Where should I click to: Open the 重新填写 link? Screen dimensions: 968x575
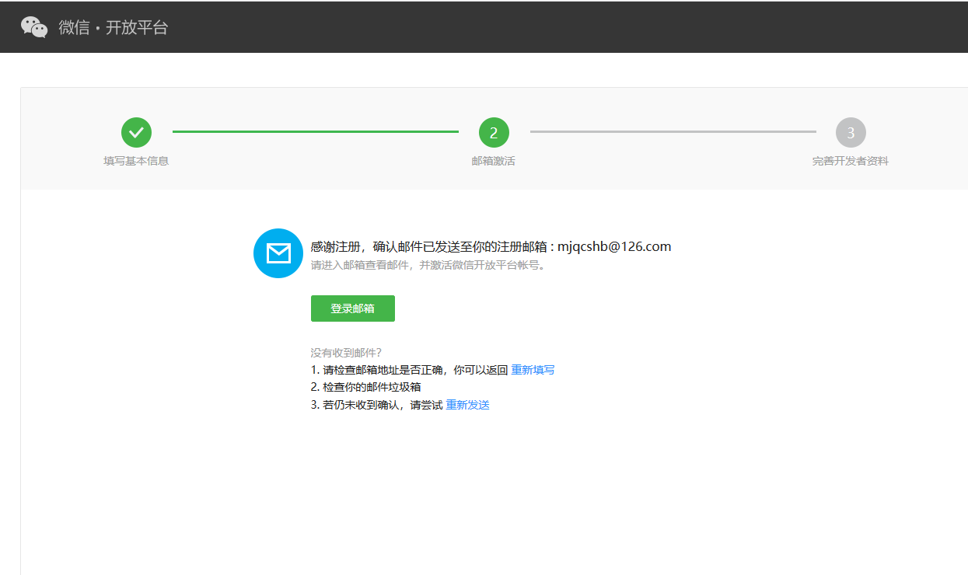[533, 370]
